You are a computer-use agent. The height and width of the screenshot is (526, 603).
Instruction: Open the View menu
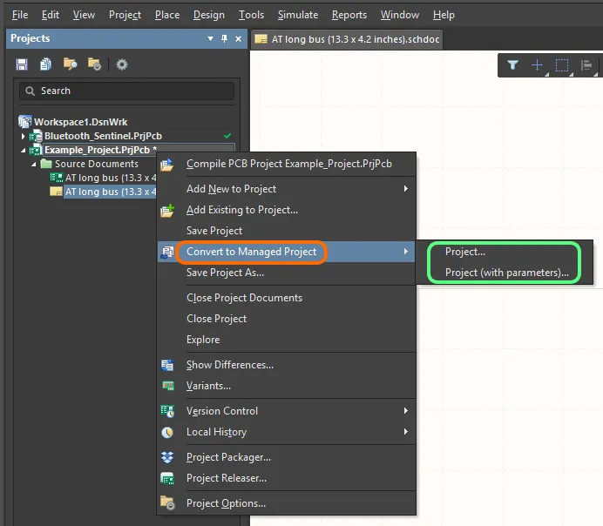click(x=84, y=15)
